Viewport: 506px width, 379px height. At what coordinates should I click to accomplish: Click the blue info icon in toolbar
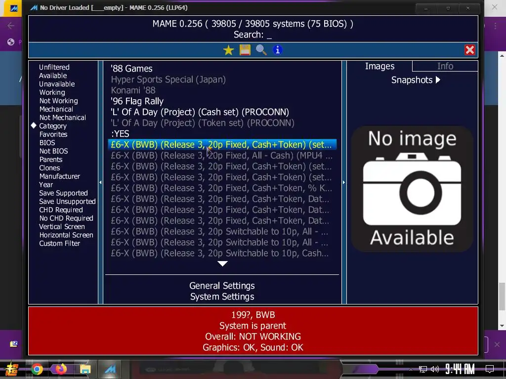pyautogui.click(x=278, y=50)
